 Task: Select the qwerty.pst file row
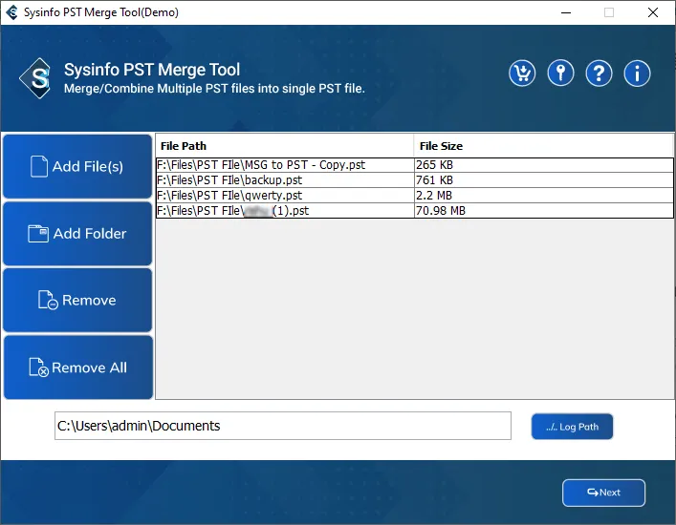[285, 196]
